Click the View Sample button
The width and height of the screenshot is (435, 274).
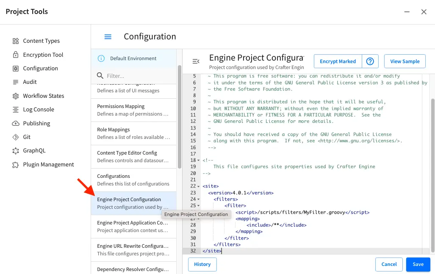(x=405, y=61)
